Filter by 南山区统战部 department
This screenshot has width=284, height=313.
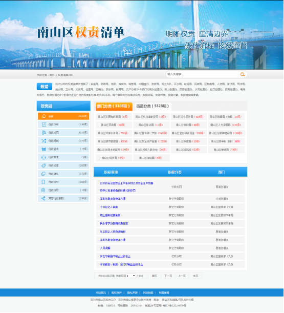189,150
